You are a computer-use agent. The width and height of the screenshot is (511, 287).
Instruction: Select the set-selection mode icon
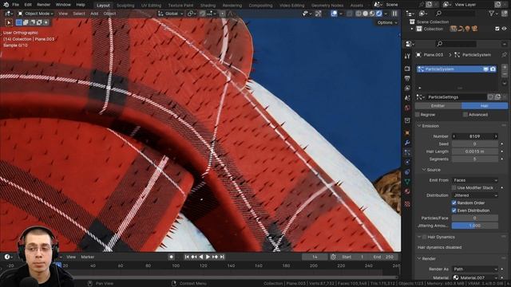coord(19,22)
